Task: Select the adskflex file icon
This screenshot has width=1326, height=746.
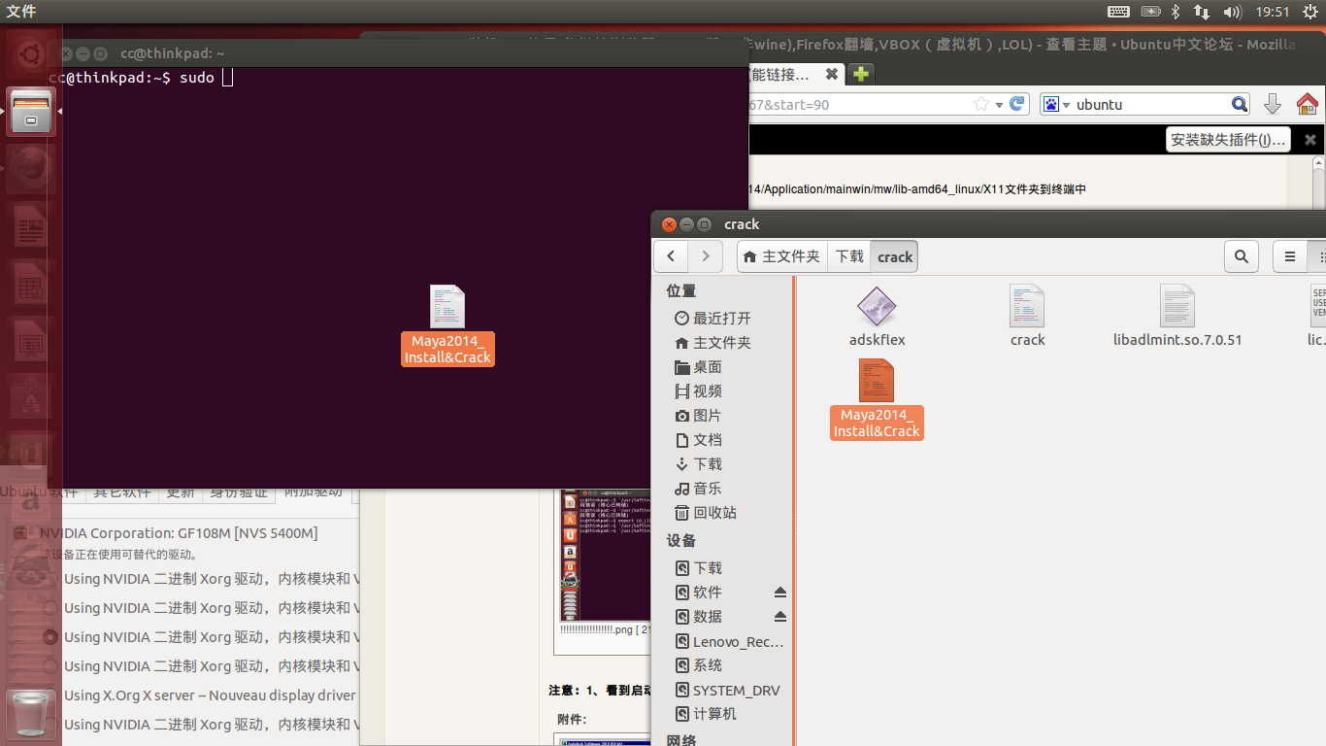Action: pyautogui.click(x=877, y=317)
